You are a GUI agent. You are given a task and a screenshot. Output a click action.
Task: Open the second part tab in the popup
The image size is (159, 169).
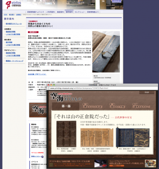pyautogui.click(x=92, y=106)
